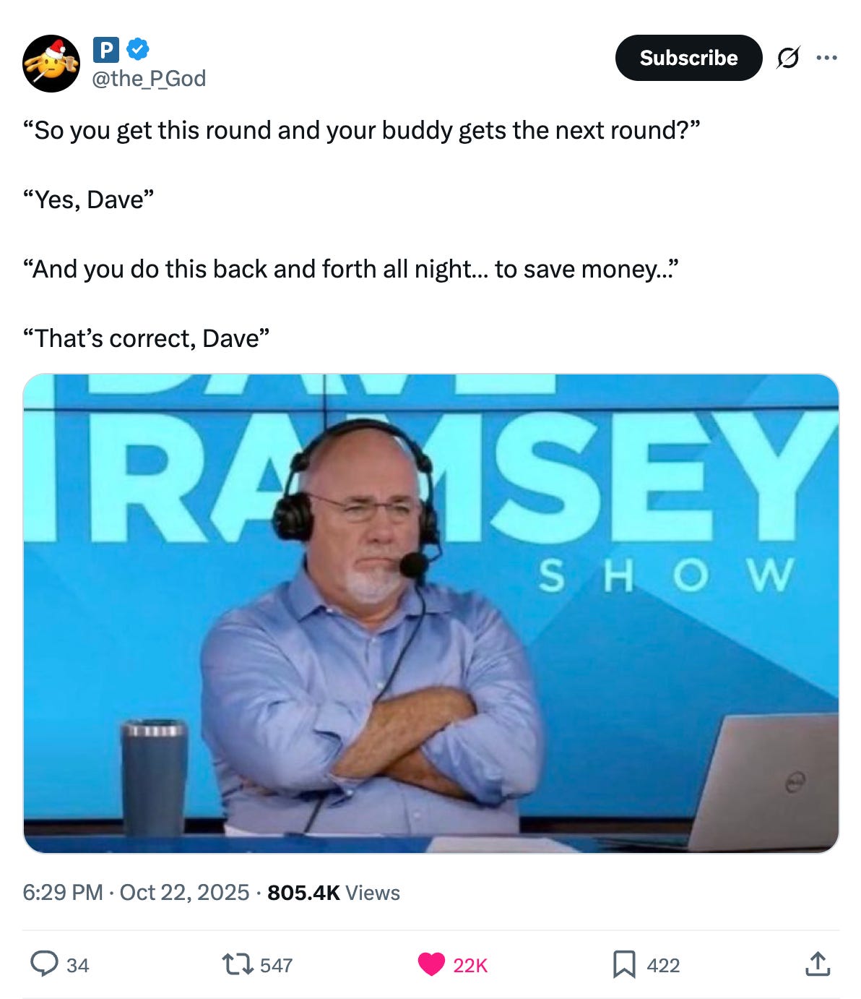
Task: Reply using the comment bubble icon
Action: click(x=44, y=964)
